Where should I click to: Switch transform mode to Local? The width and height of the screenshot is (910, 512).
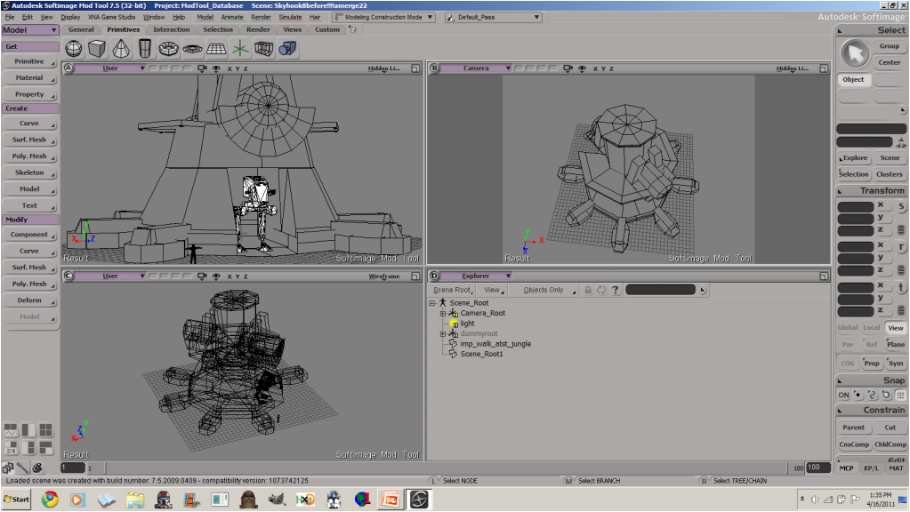pyautogui.click(x=871, y=328)
